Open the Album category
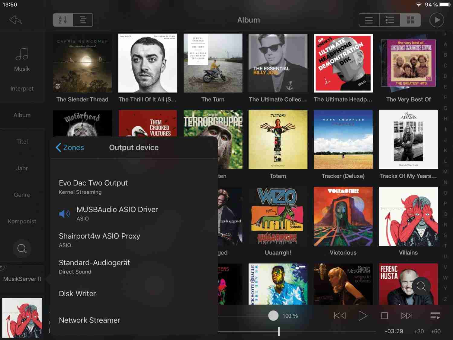 coord(22,115)
